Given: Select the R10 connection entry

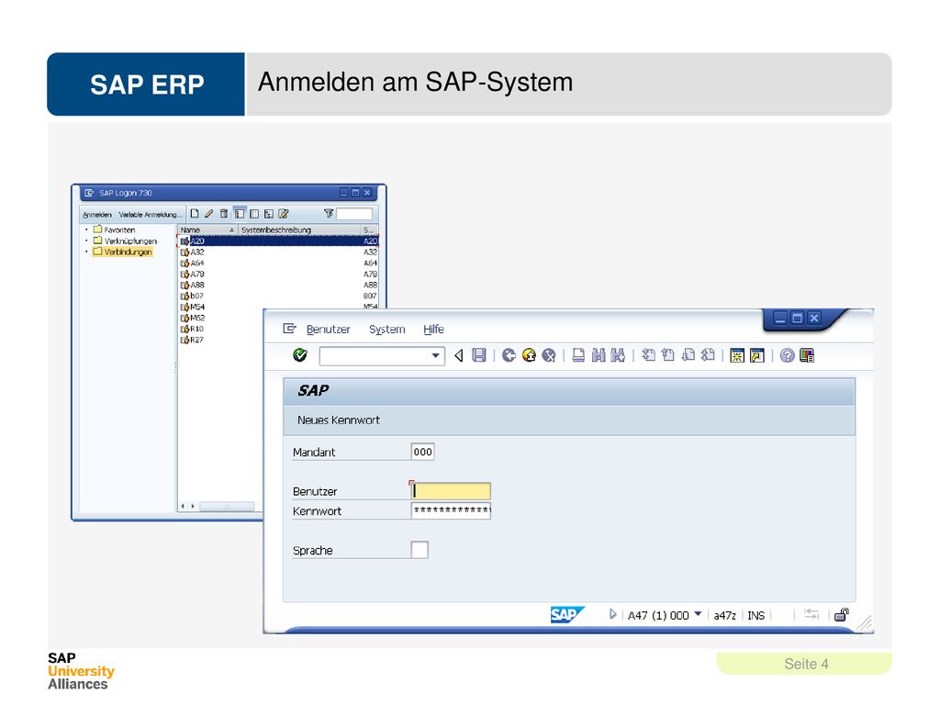Looking at the screenshot, I should [x=193, y=329].
